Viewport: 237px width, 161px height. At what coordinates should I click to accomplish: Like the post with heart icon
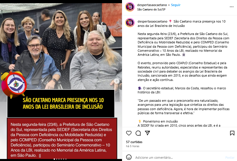tap(129, 133)
